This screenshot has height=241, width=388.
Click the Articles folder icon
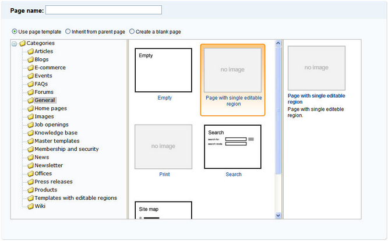[x=30, y=51]
